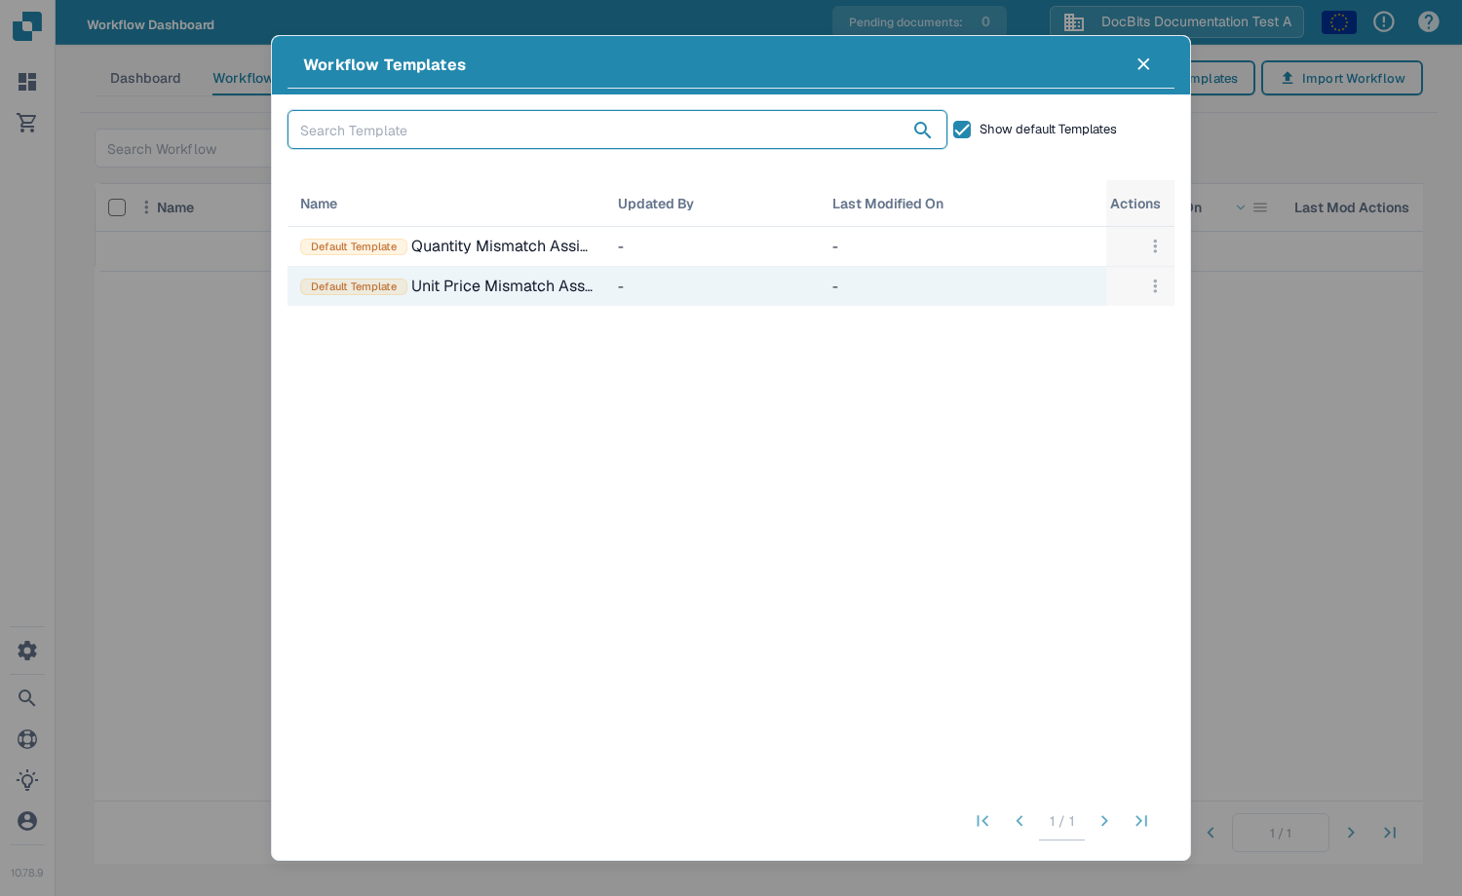The image size is (1462, 896).
Task: Open actions menu for Quantity Mismatch template
Action: (x=1155, y=246)
